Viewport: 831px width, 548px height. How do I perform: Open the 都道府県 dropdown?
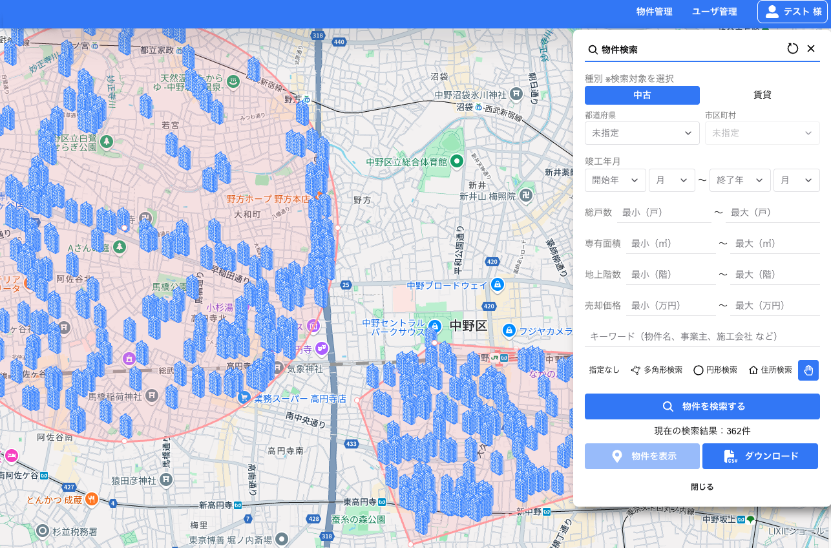tap(642, 132)
